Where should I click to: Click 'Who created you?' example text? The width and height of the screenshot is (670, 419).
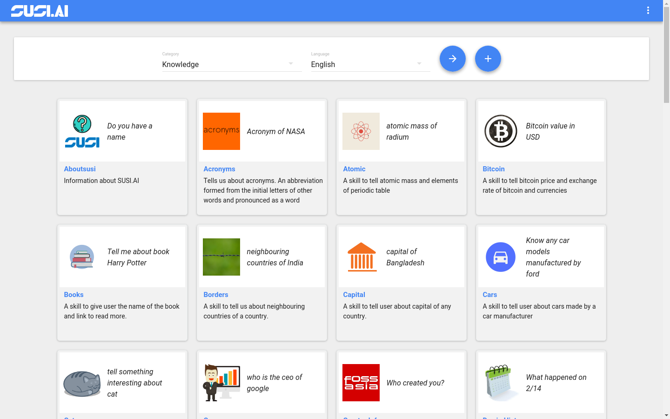(415, 383)
